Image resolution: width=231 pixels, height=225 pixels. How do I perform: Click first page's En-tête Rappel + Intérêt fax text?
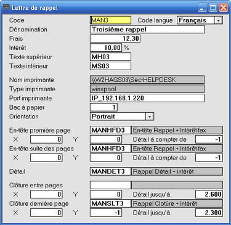click(177, 130)
